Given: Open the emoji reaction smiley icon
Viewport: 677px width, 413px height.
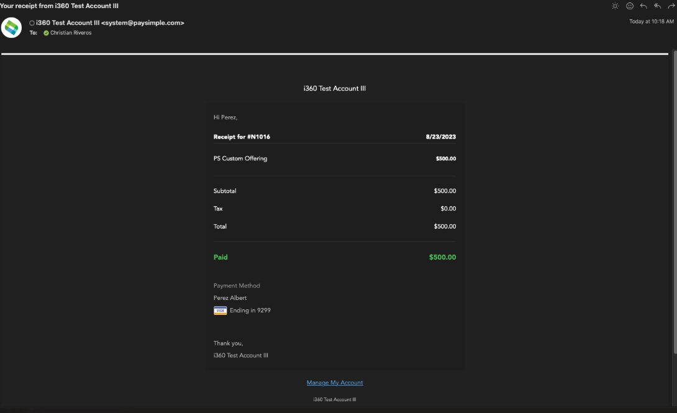Looking at the screenshot, I should coord(630,6).
